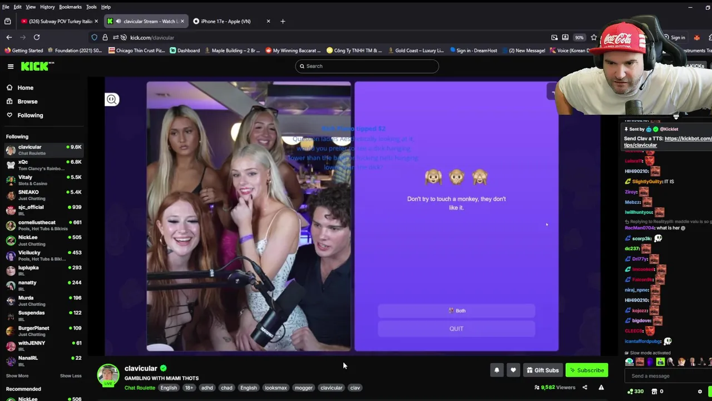Click the permissions icon in address bar
Viewport: 712px width, 401px height.
[116, 37]
